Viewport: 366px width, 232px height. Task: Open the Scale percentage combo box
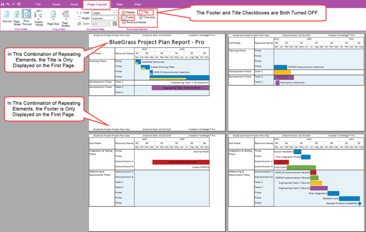pyautogui.click(x=101, y=24)
